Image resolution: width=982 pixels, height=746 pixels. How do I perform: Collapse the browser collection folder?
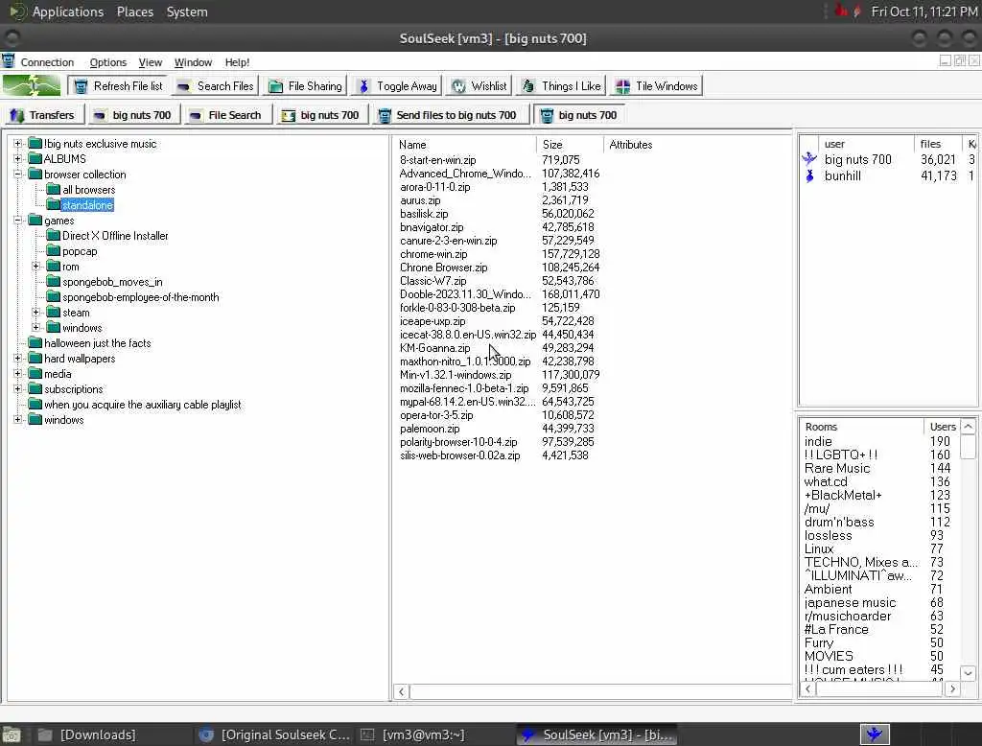(x=17, y=175)
